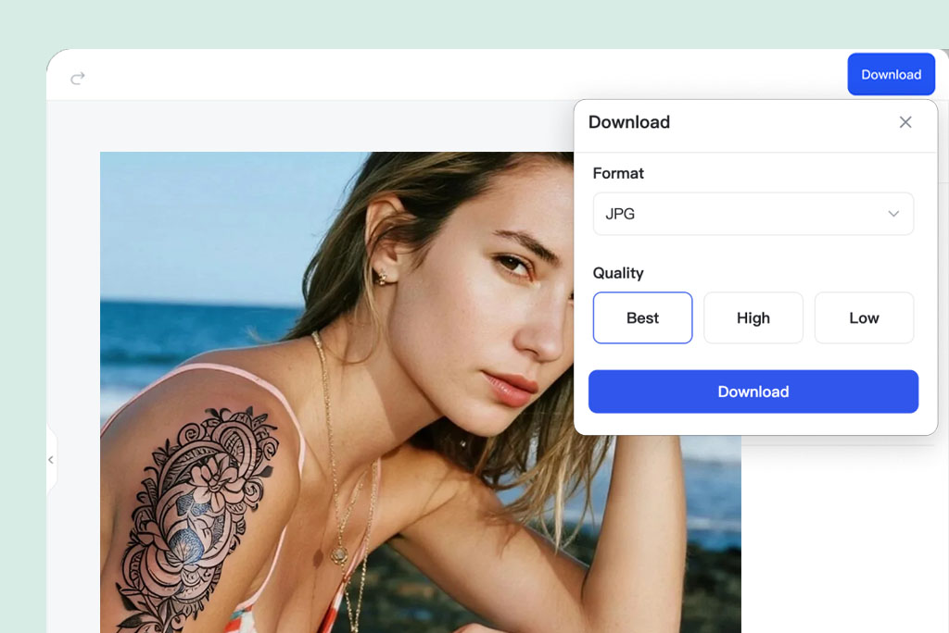Viewport: 949px width, 633px height.
Task: Open the Download panel from top bar
Action: (x=891, y=74)
